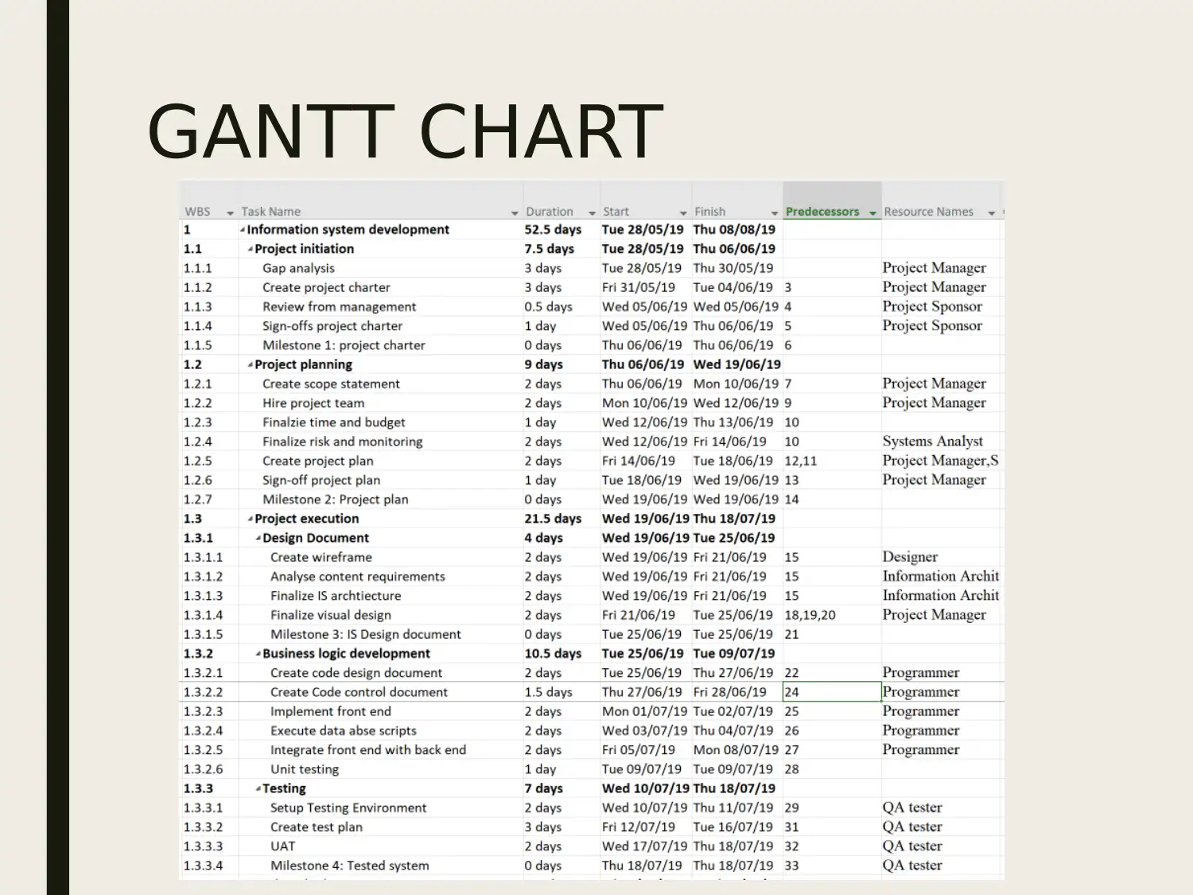
Task: Collapse the Project execution summary task
Action: 251,519
